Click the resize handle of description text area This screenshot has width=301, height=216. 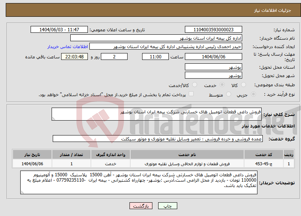coord(53,119)
